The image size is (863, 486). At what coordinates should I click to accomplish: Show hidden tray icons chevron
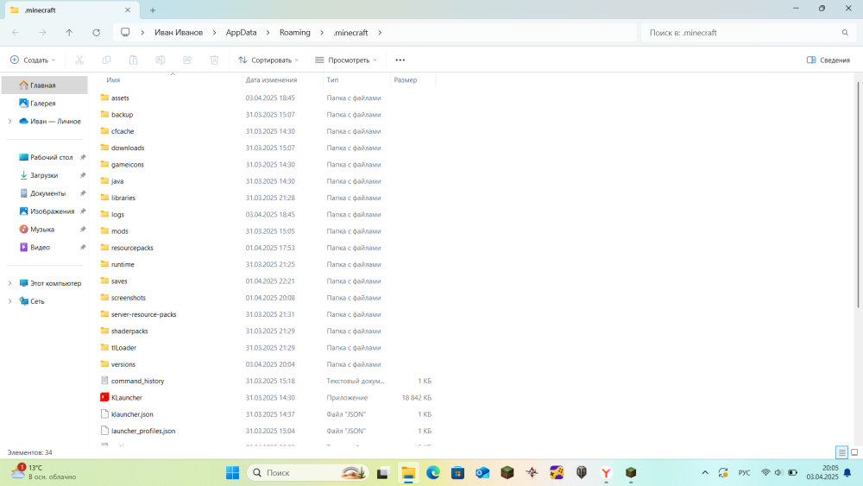[x=705, y=473]
